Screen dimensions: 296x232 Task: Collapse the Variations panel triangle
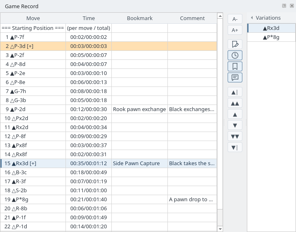click(252, 18)
